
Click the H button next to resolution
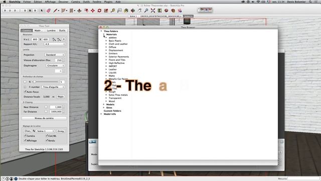pyautogui.click(x=64, y=39)
